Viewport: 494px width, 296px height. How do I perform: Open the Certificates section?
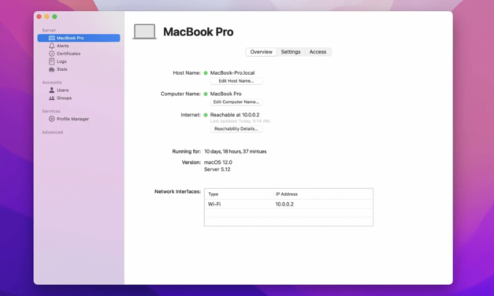(x=69, y=54)
